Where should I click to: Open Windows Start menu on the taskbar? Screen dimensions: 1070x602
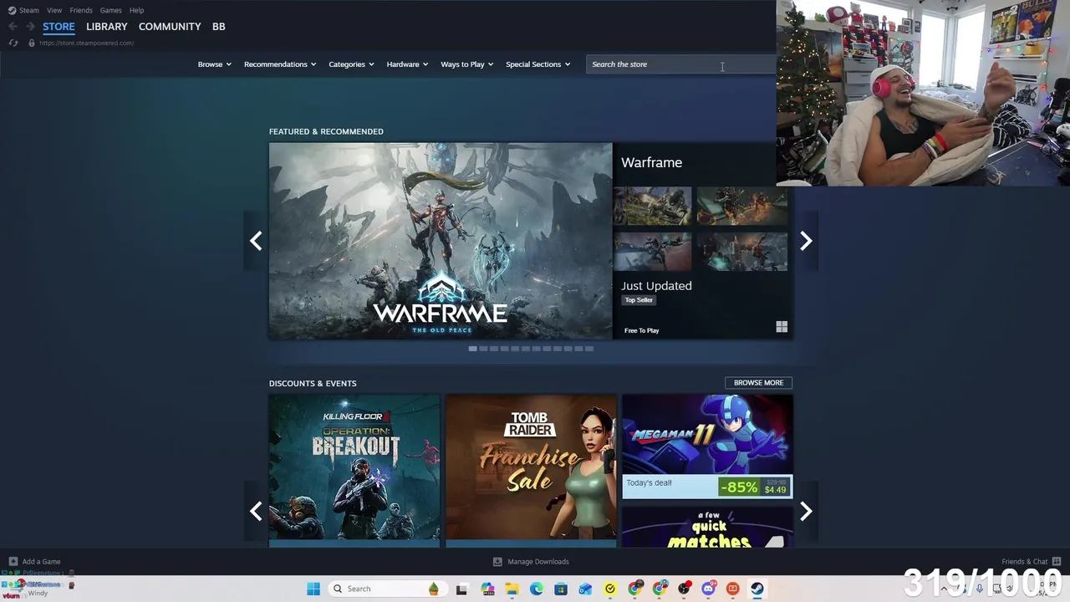(313, 589)
